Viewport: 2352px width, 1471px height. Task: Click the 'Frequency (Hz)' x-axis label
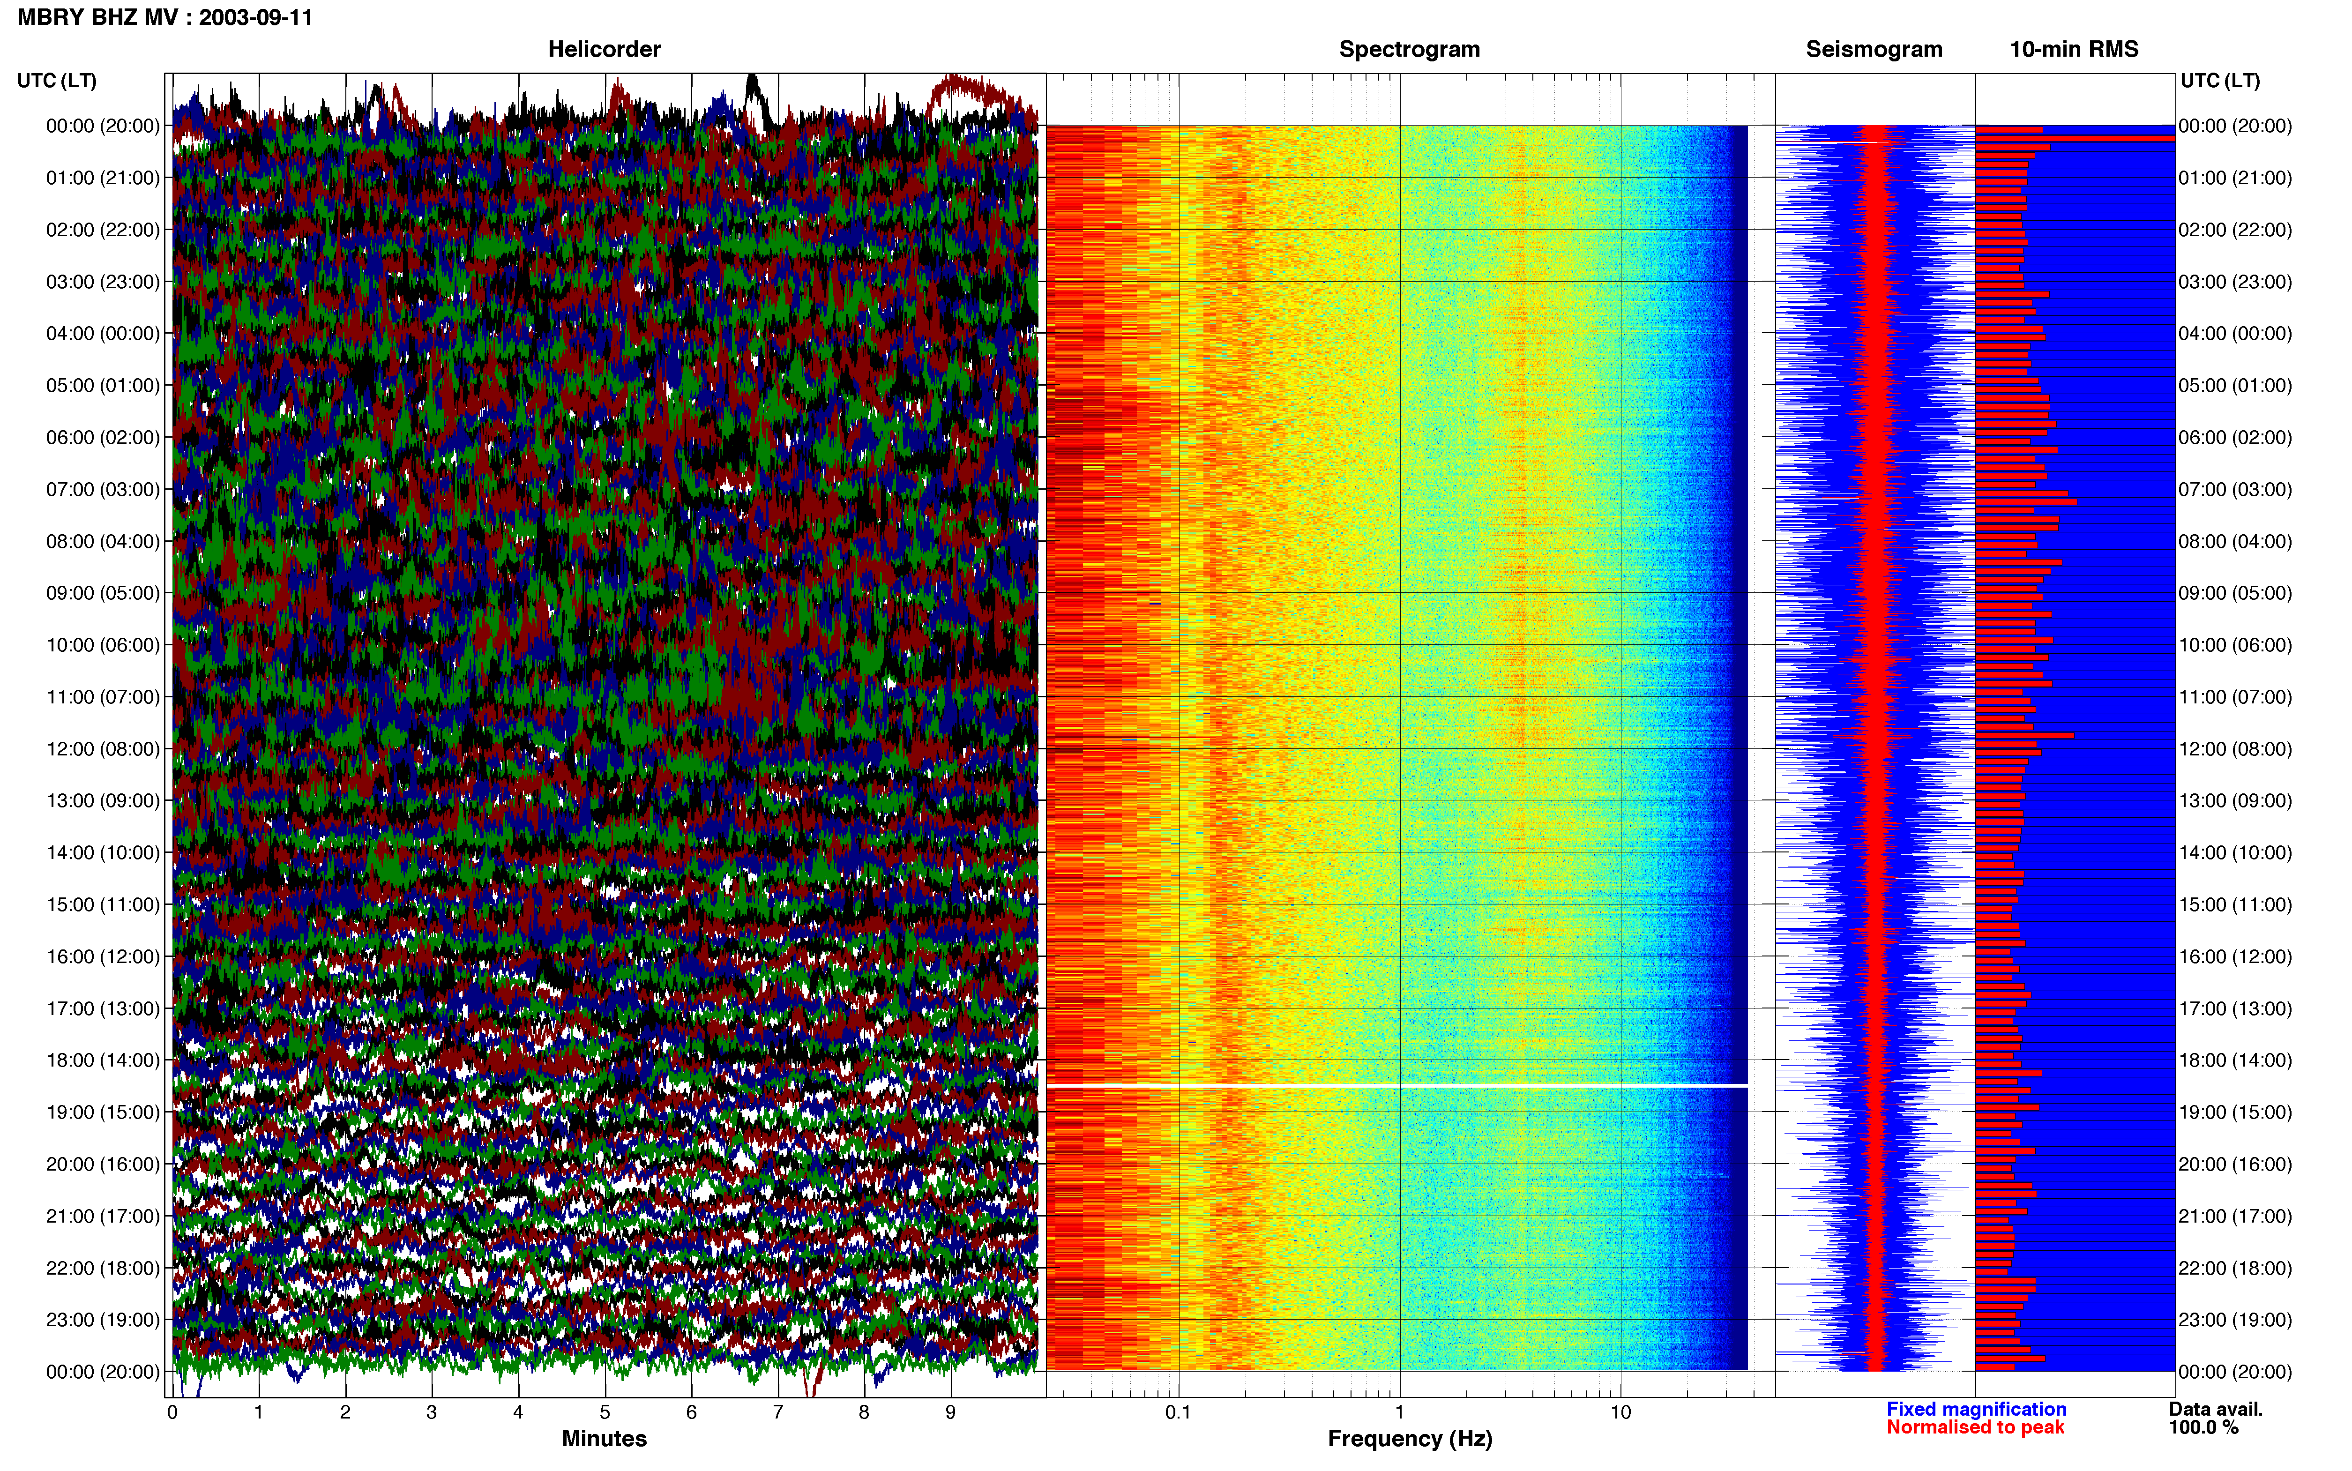tap(1410, 1439)
